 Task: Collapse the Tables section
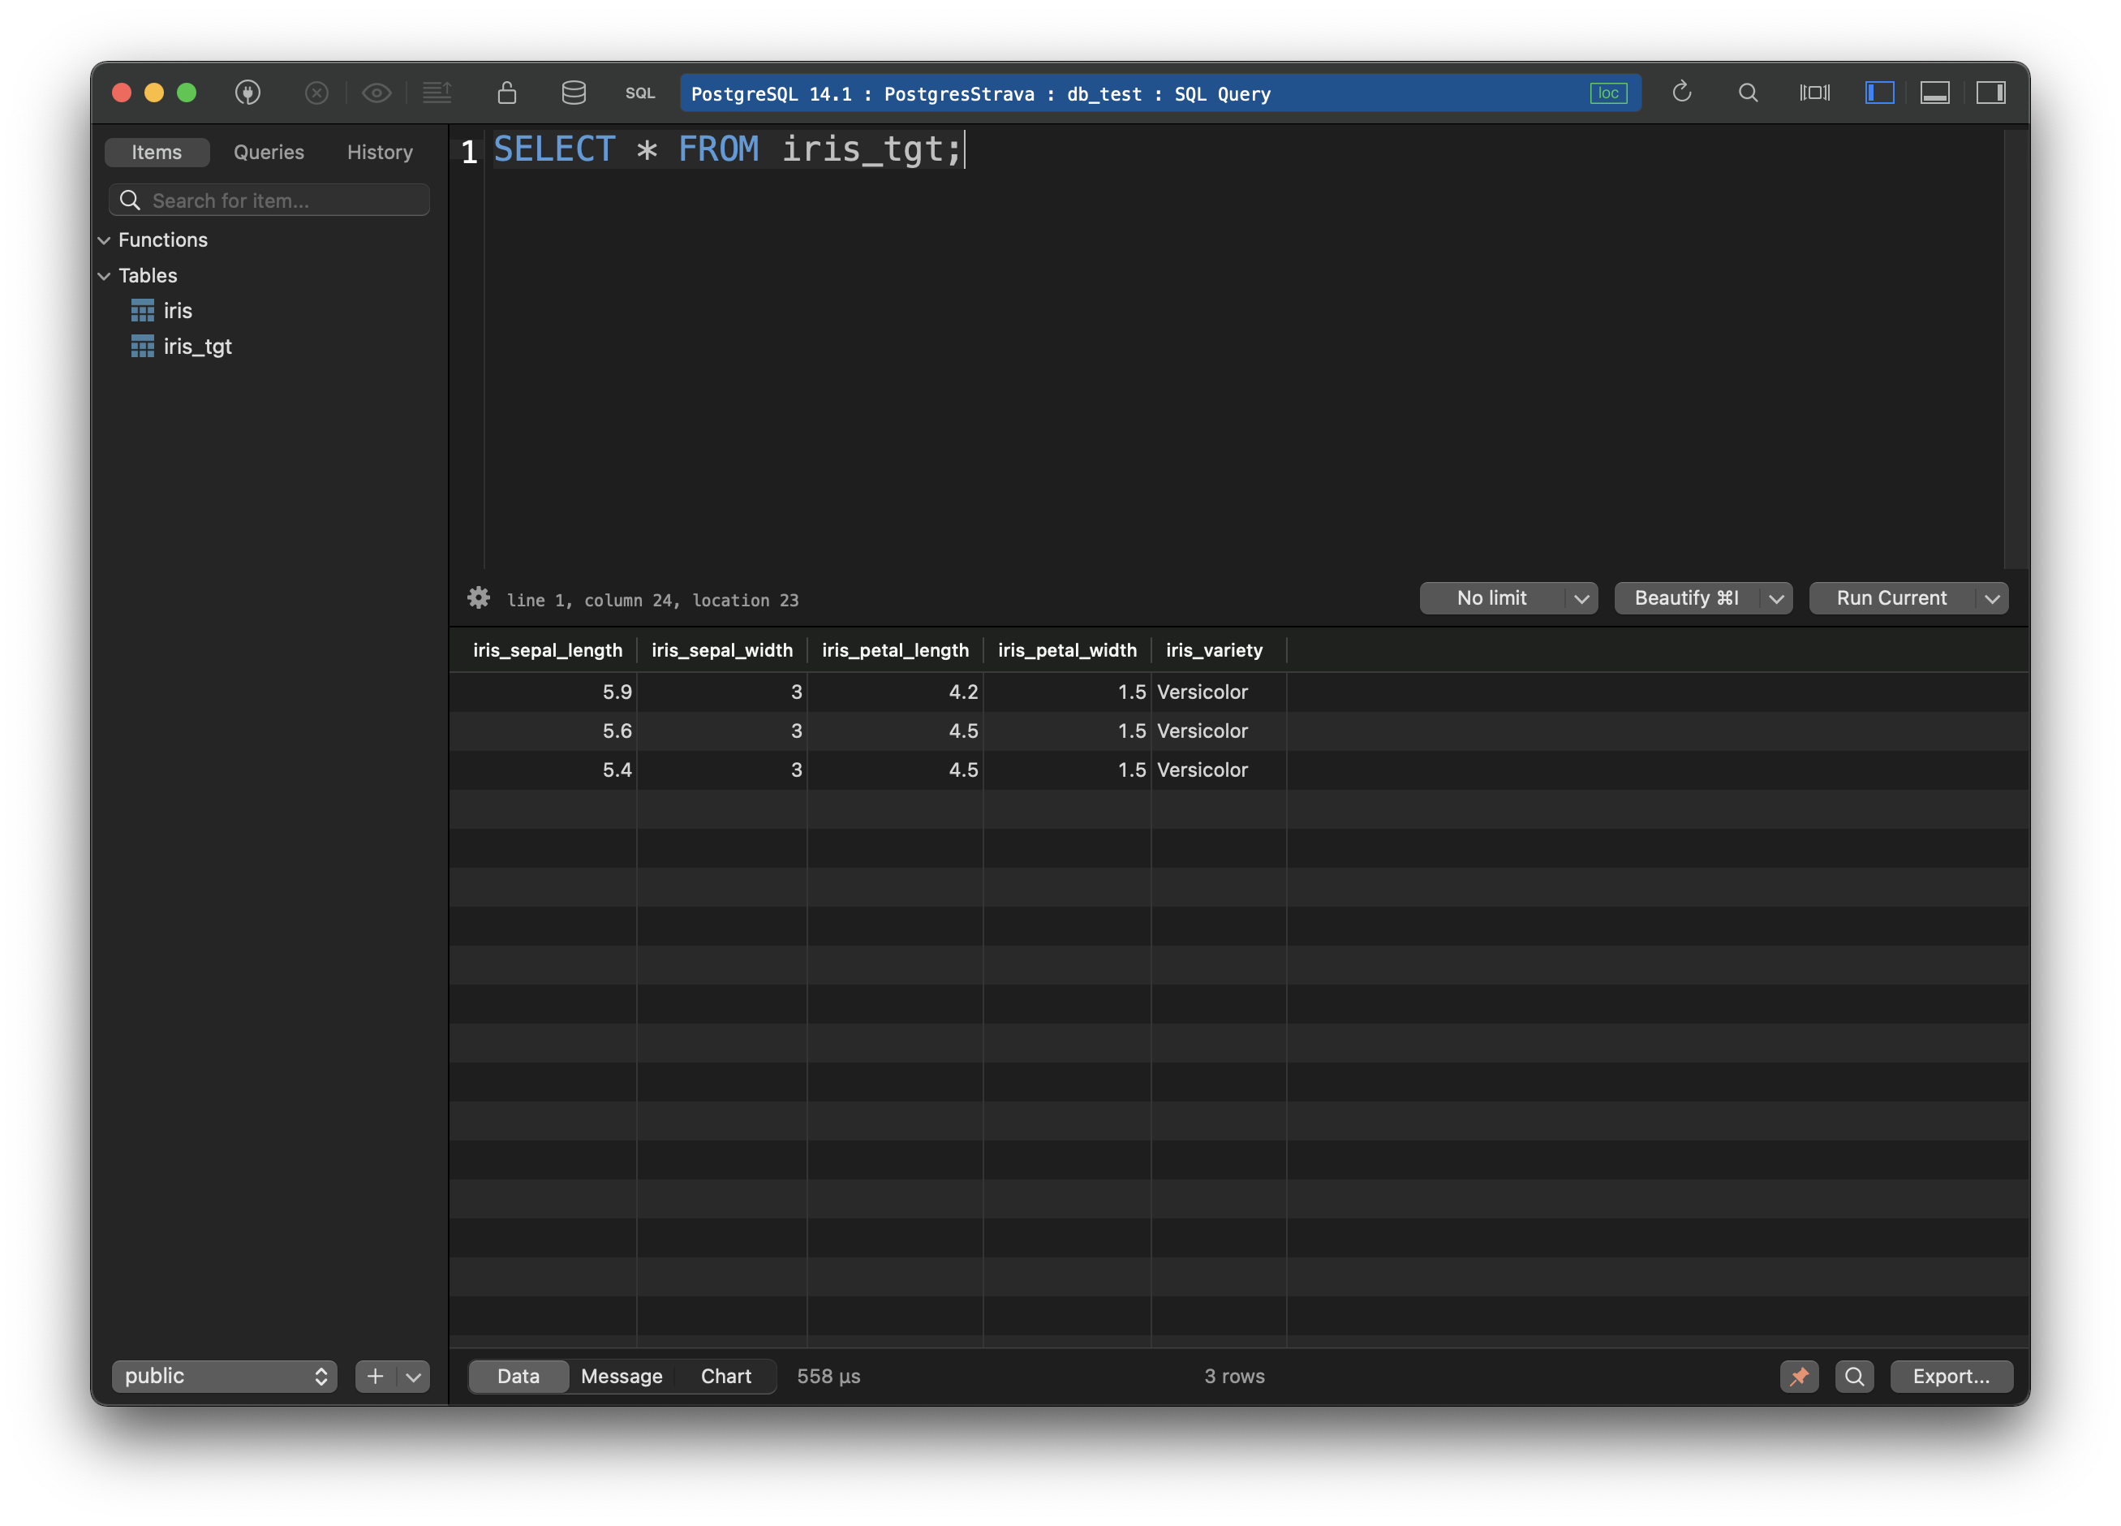(105, 275)
